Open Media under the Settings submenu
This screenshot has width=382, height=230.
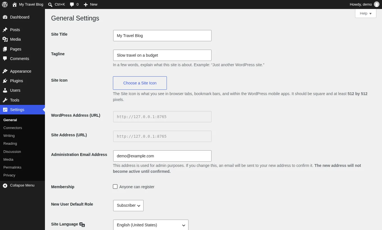click(x=8, y=159)
